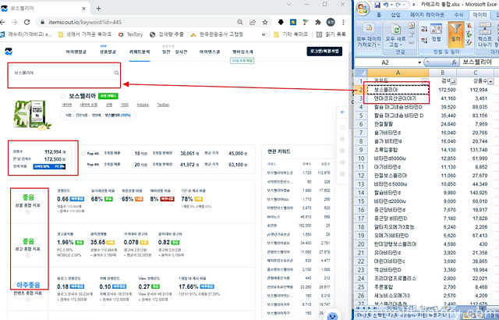This screenshot has width=499, height=320.
Task: Open 아이템스쿨 menu
Action: (210, 52)
